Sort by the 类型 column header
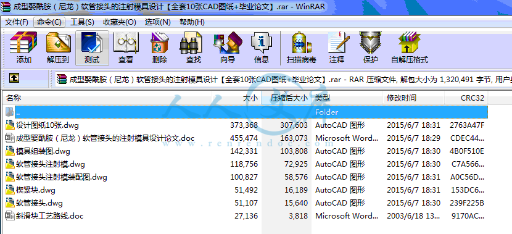Screen dimensions: 512x234 click(x=347, y=98)
